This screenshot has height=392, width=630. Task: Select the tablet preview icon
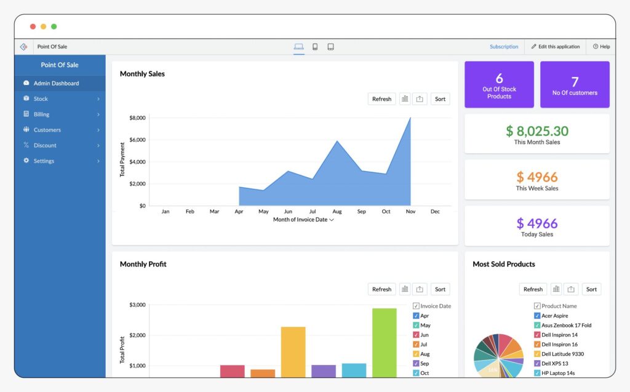(330, 46)
